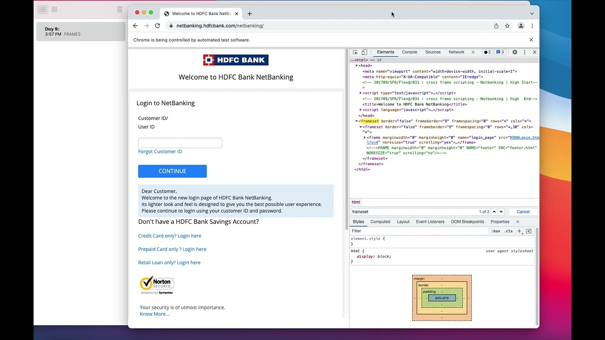Click the styles Filter field
This screenshot has height=340, width=605.
pos(420,231)
